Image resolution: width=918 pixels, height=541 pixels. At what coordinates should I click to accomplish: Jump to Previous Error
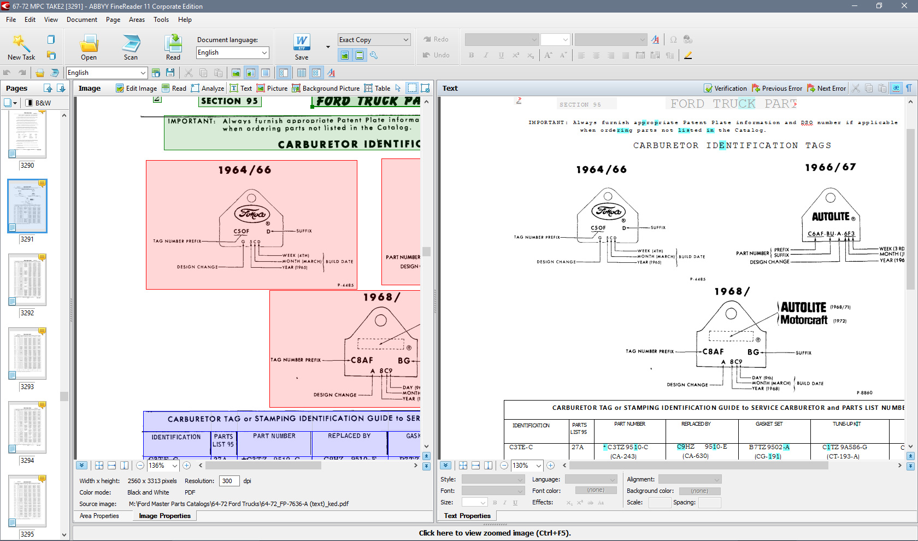coord(777,88)
